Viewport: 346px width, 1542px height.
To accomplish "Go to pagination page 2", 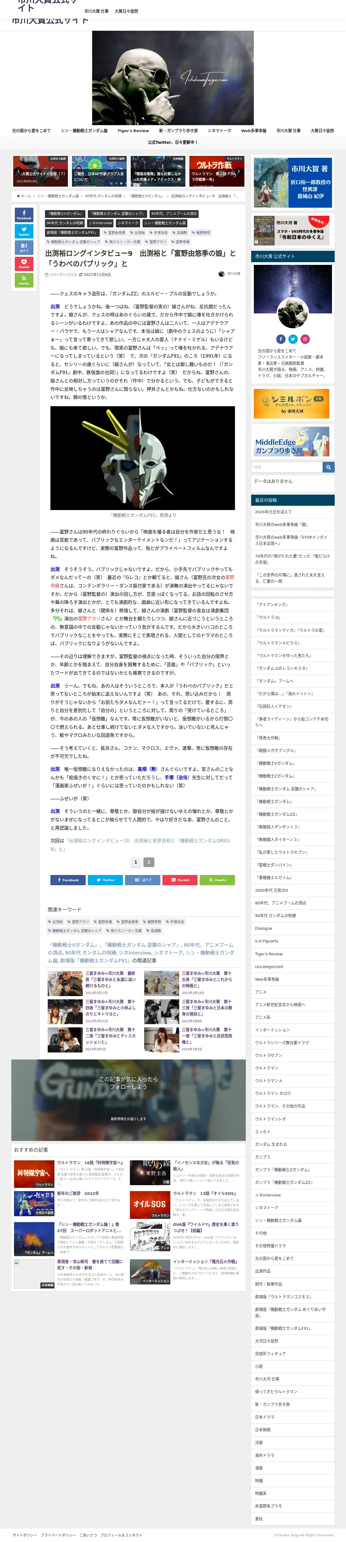I will point(149,862).
